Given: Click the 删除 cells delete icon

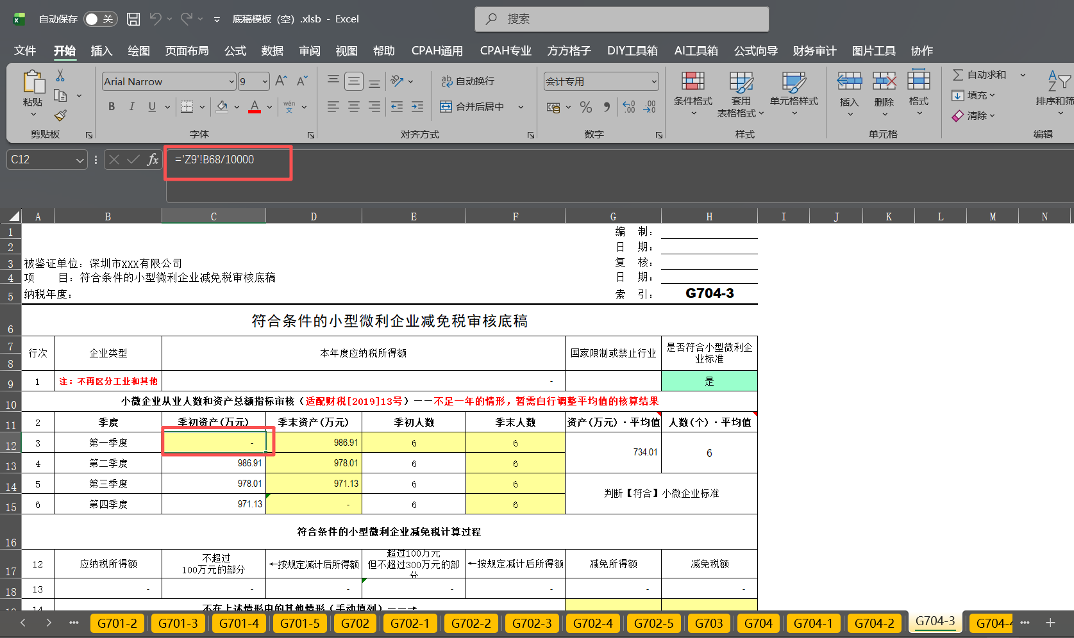Looking at the screenshot, I should pos(884,81).
